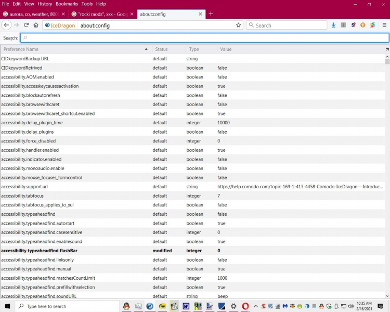Sort by the Value column header

(x=301, y=49)
